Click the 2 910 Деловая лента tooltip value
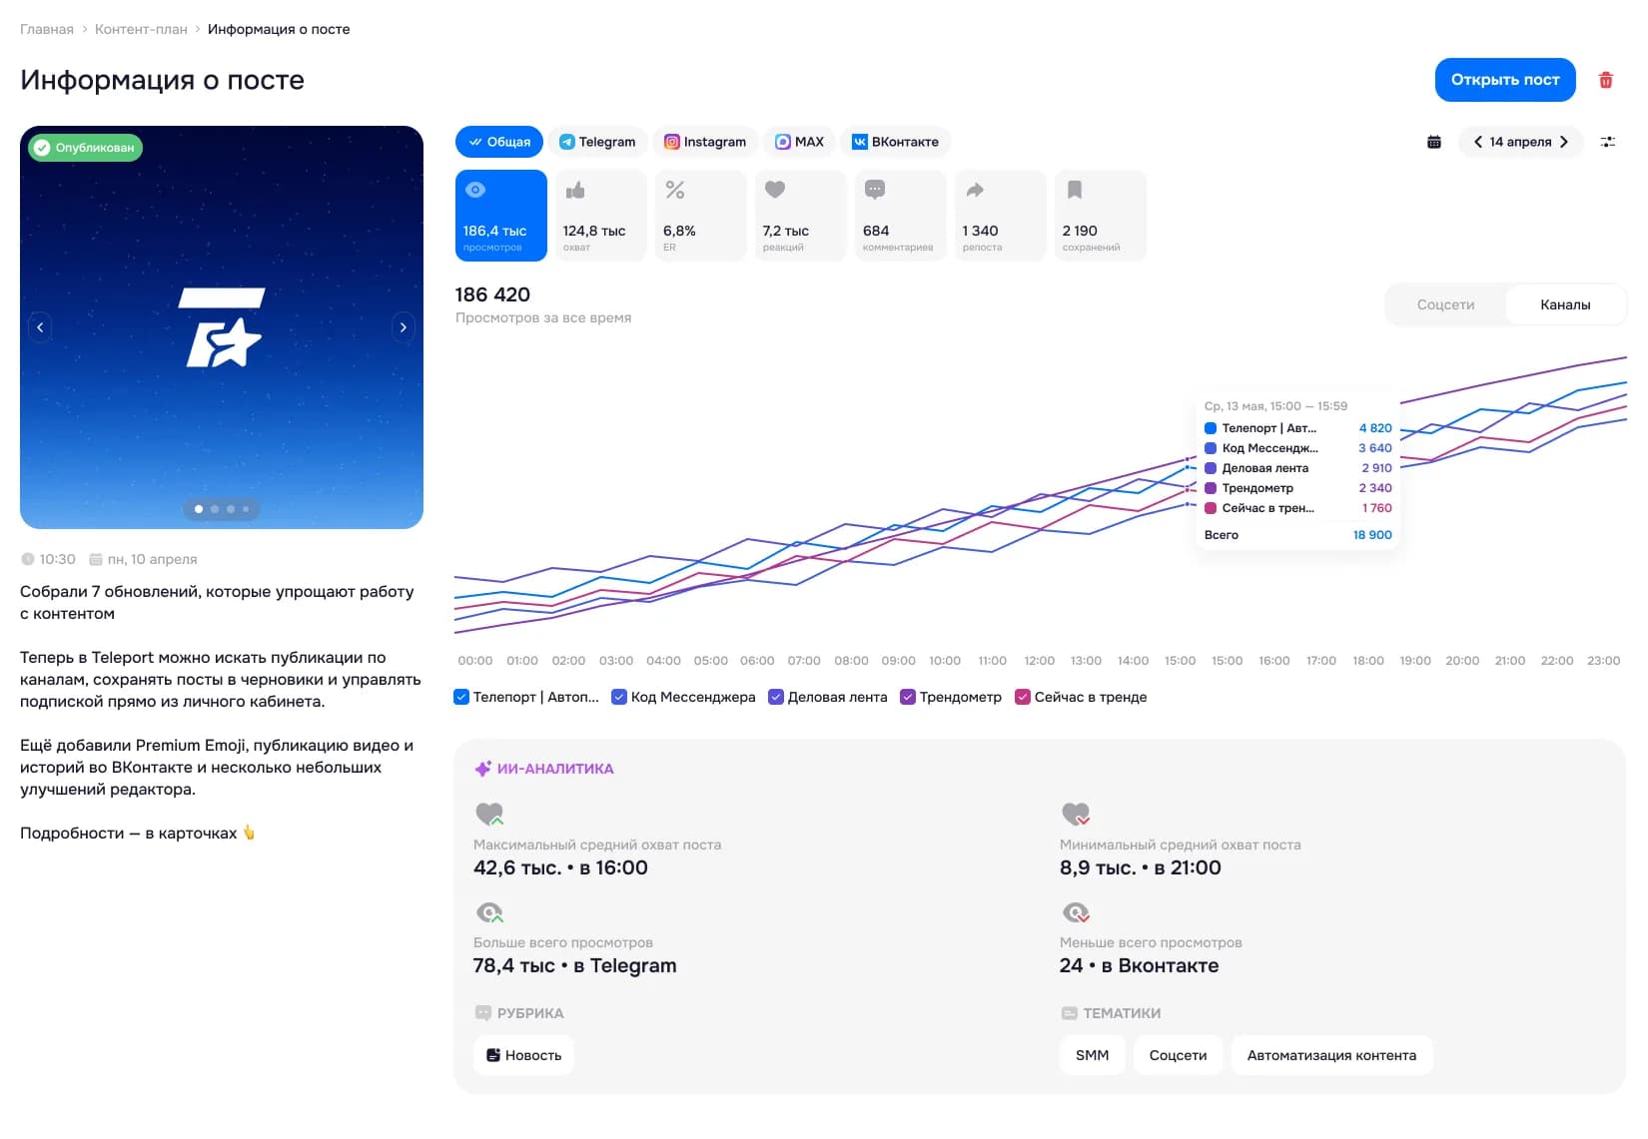The image size is (1648, 1139). (1376, 468)
